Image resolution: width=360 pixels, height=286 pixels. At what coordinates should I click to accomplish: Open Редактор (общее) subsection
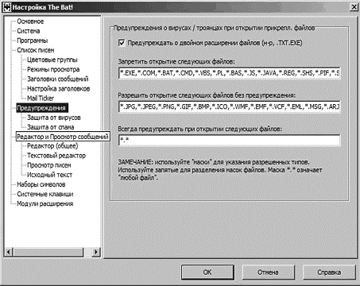(52, 146)
